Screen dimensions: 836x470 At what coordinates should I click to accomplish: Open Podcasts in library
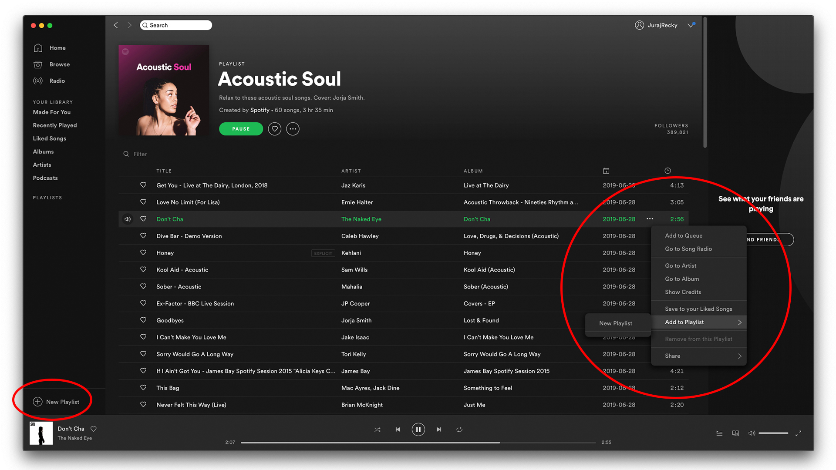point(45,178)
